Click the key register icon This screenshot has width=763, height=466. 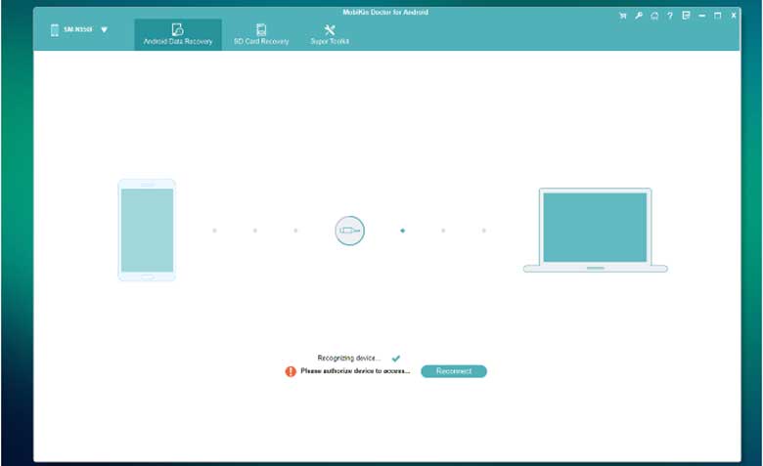click(639, 16)
